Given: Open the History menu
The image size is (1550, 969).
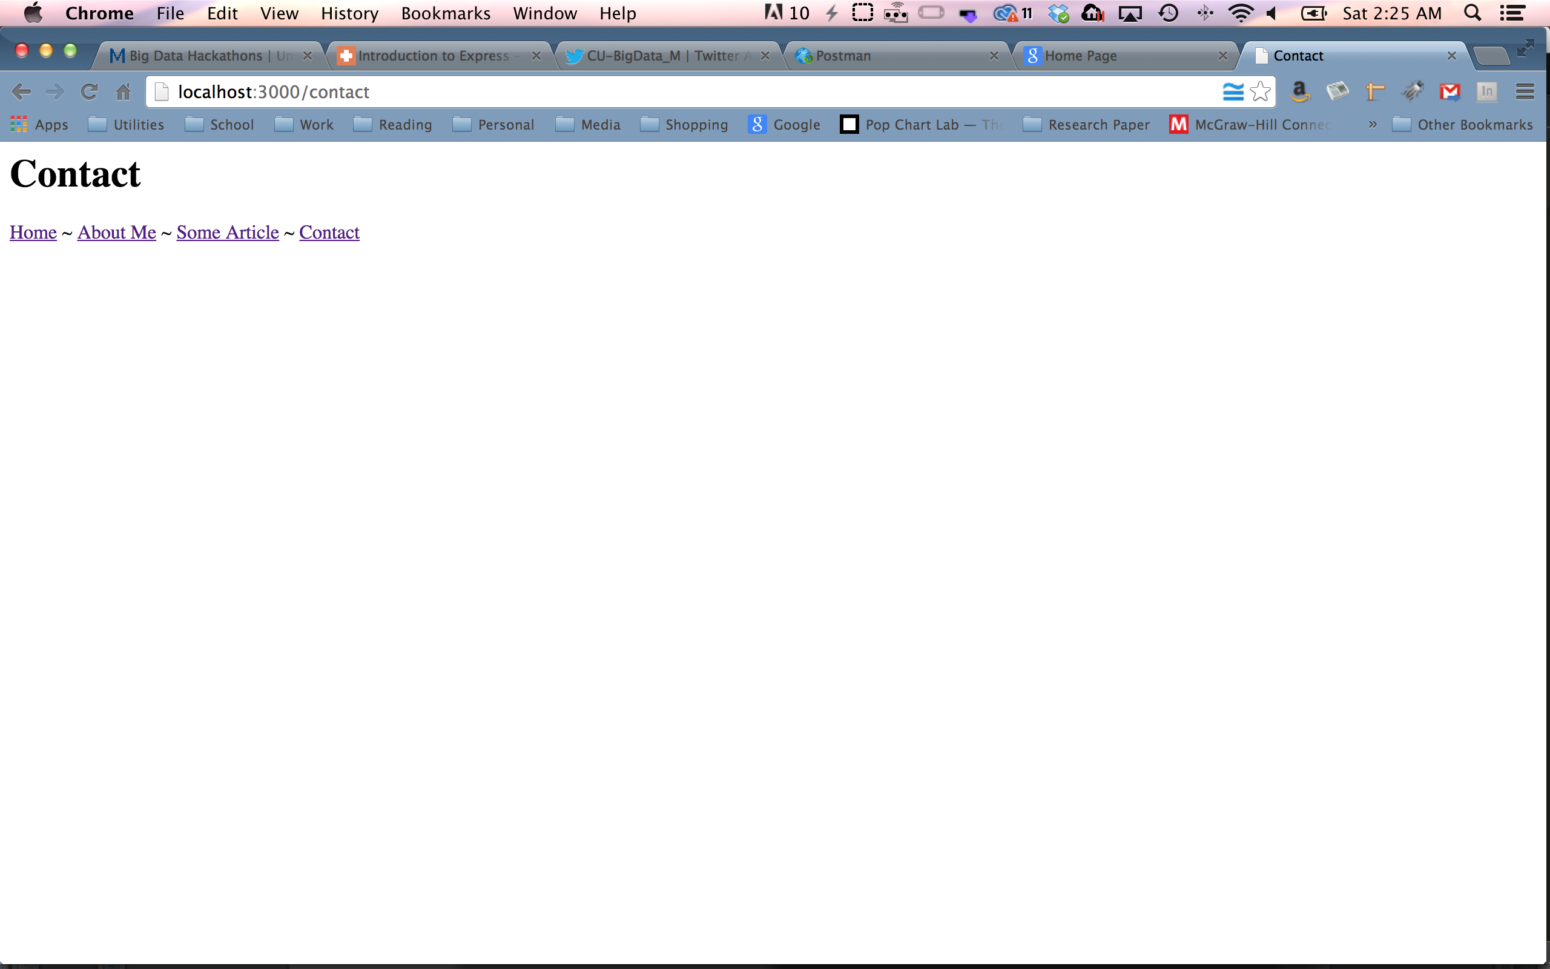Looking at the screenshot, I should [349, 13].
